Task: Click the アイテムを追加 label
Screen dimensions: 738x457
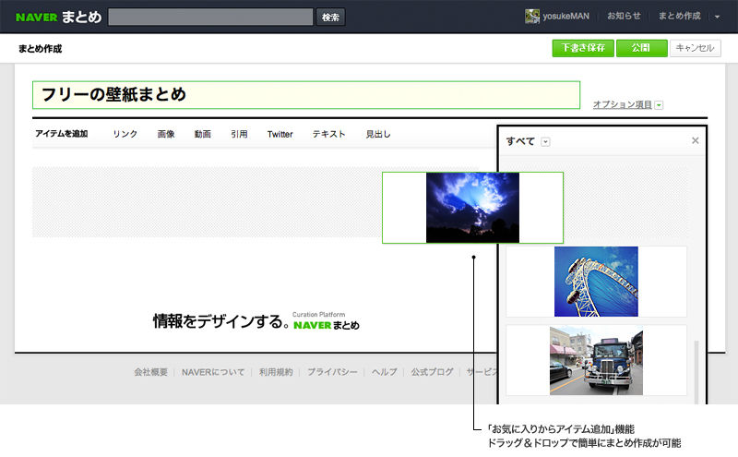Action: (61, 134)
